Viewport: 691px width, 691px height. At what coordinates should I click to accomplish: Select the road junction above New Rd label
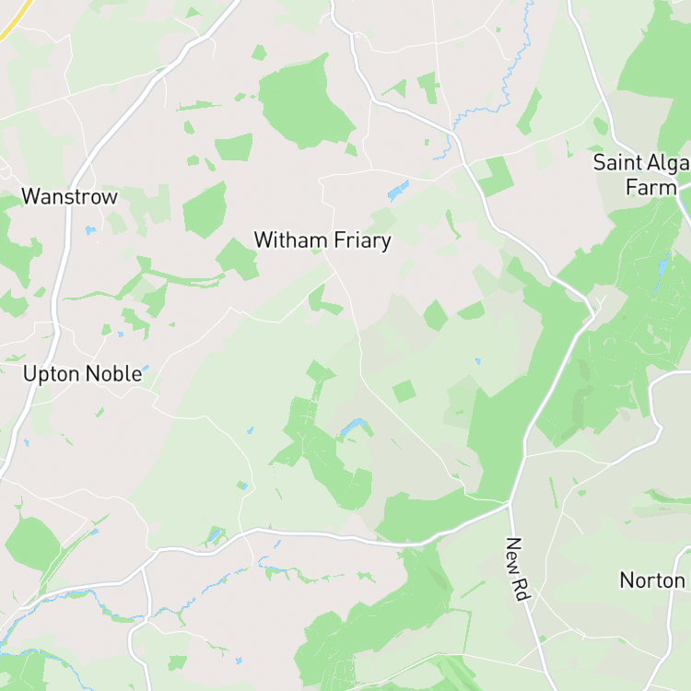pos(509,502)
